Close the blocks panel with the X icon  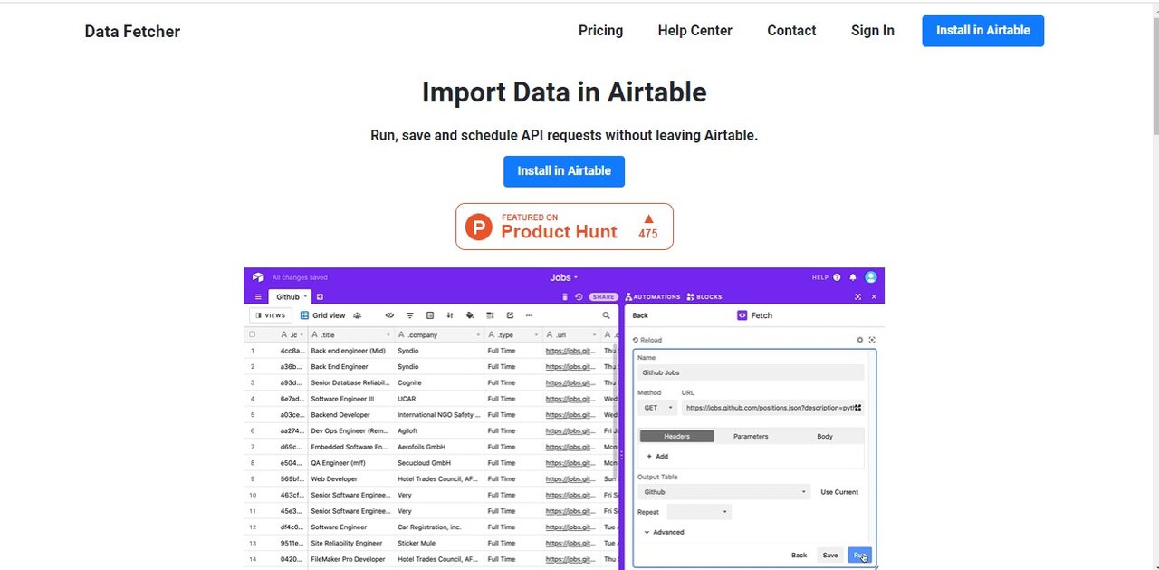click(874, 296)
